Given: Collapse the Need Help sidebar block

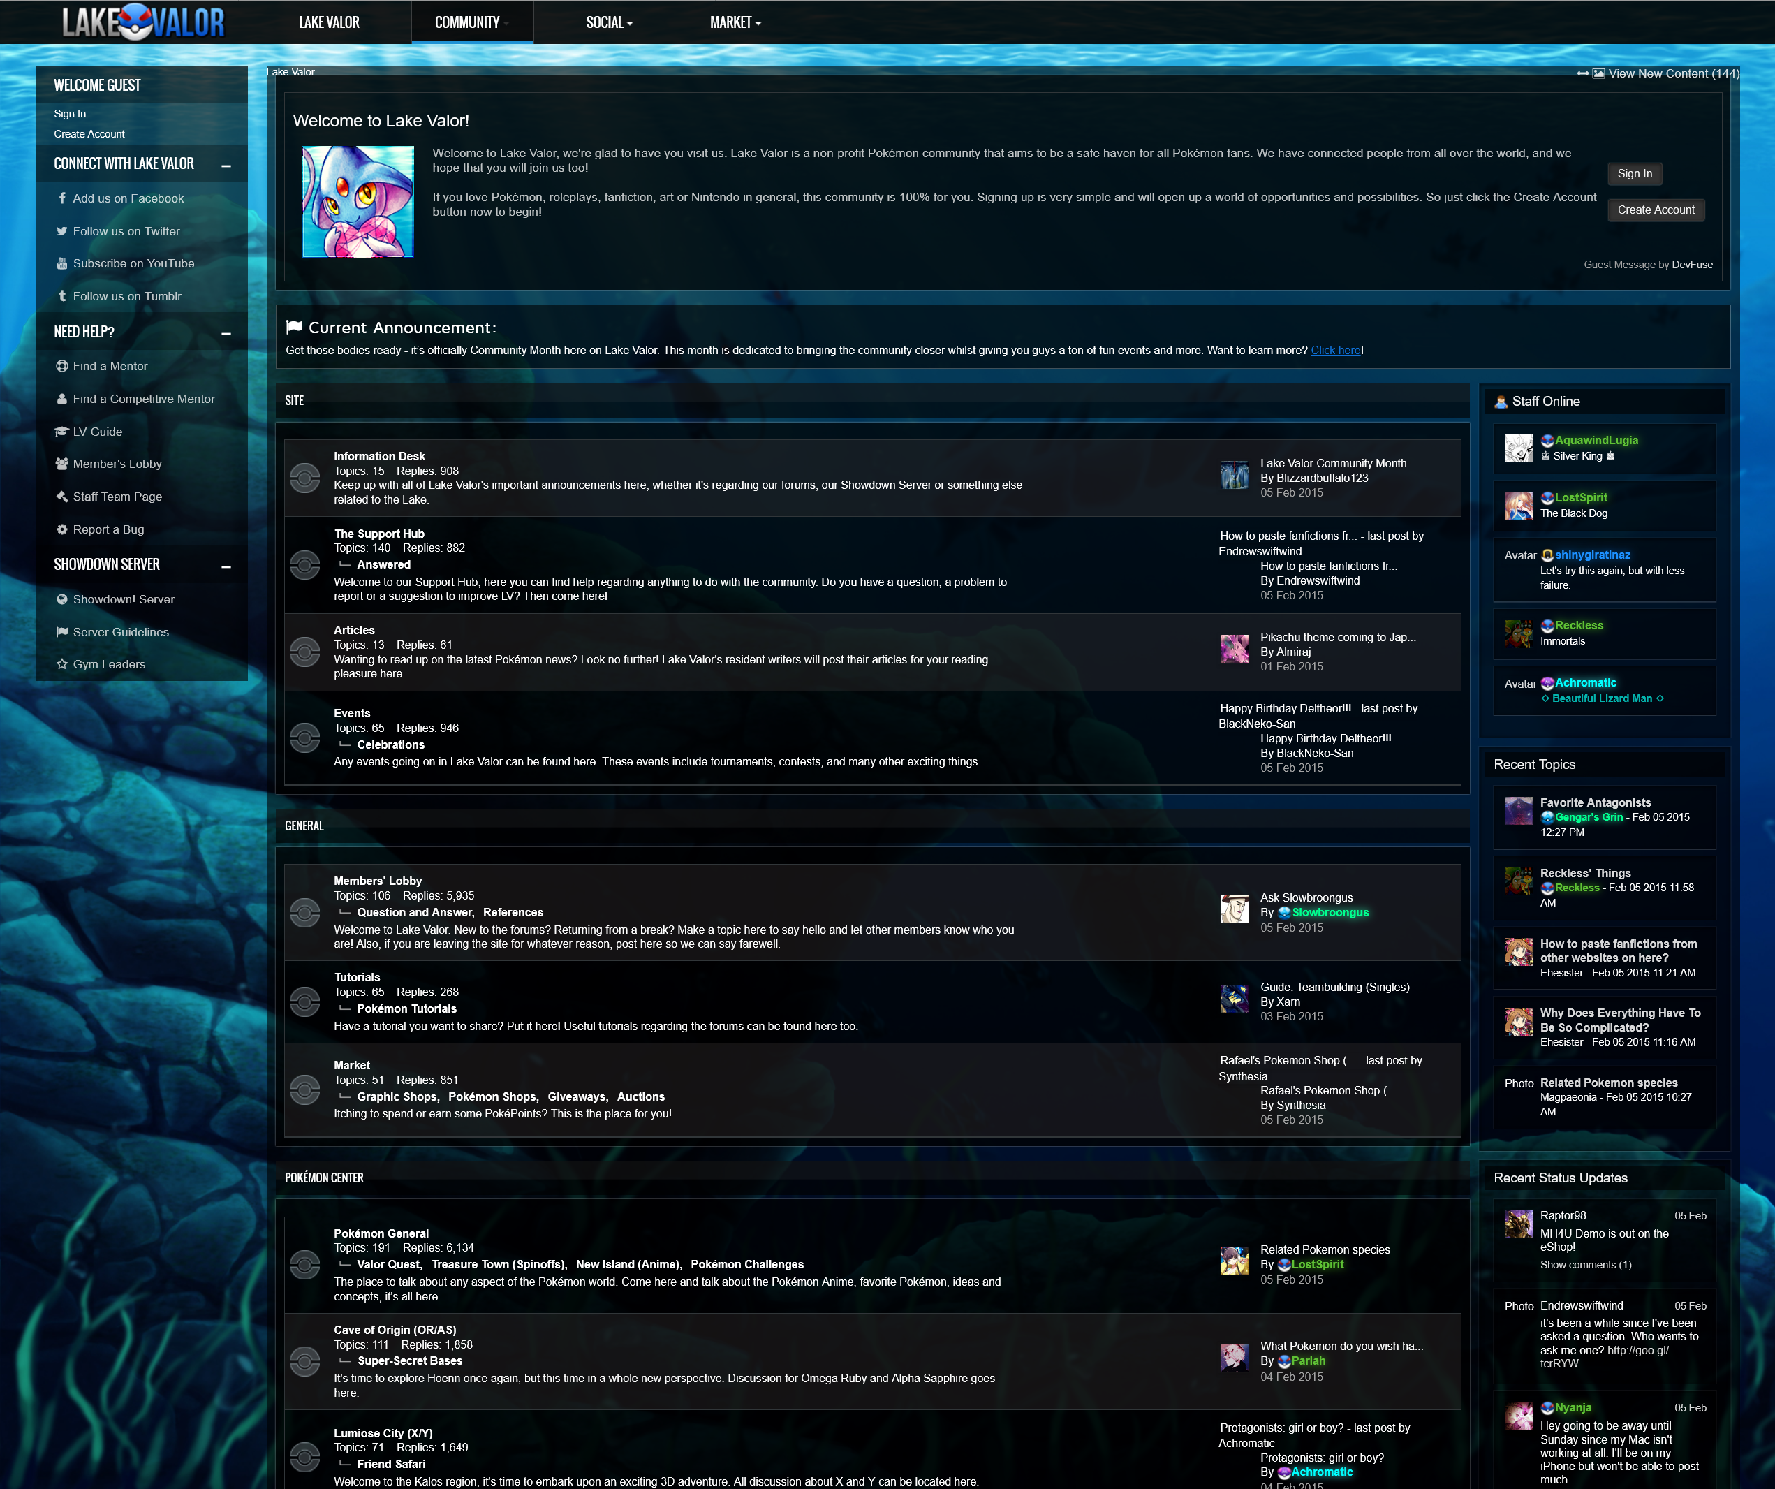Looking at the screenshot, I should [226, 334].
